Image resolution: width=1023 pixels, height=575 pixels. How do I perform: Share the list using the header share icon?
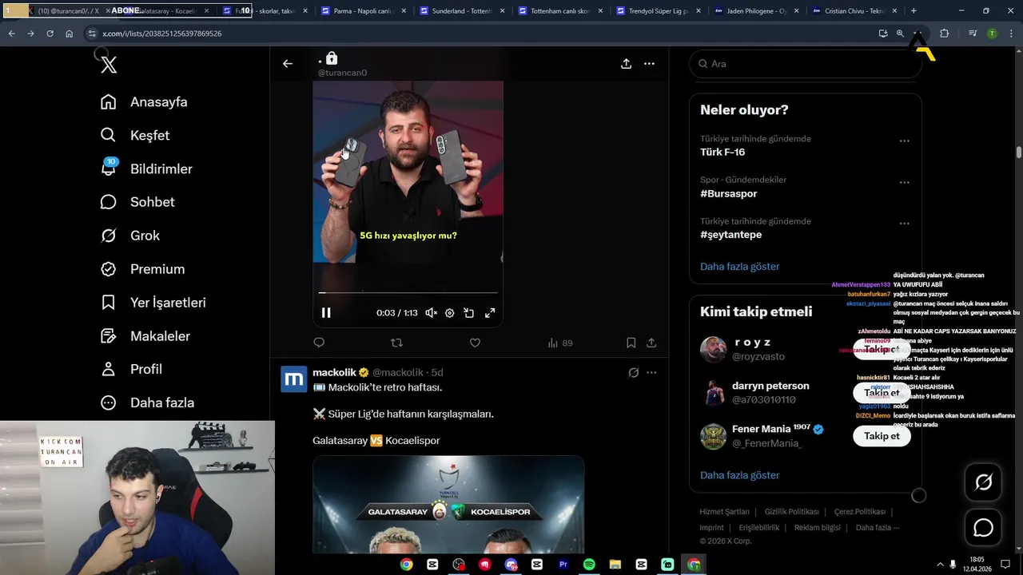(626, 64)
